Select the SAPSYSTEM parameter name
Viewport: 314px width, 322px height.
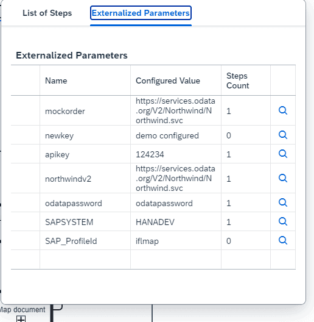point(69,222)
